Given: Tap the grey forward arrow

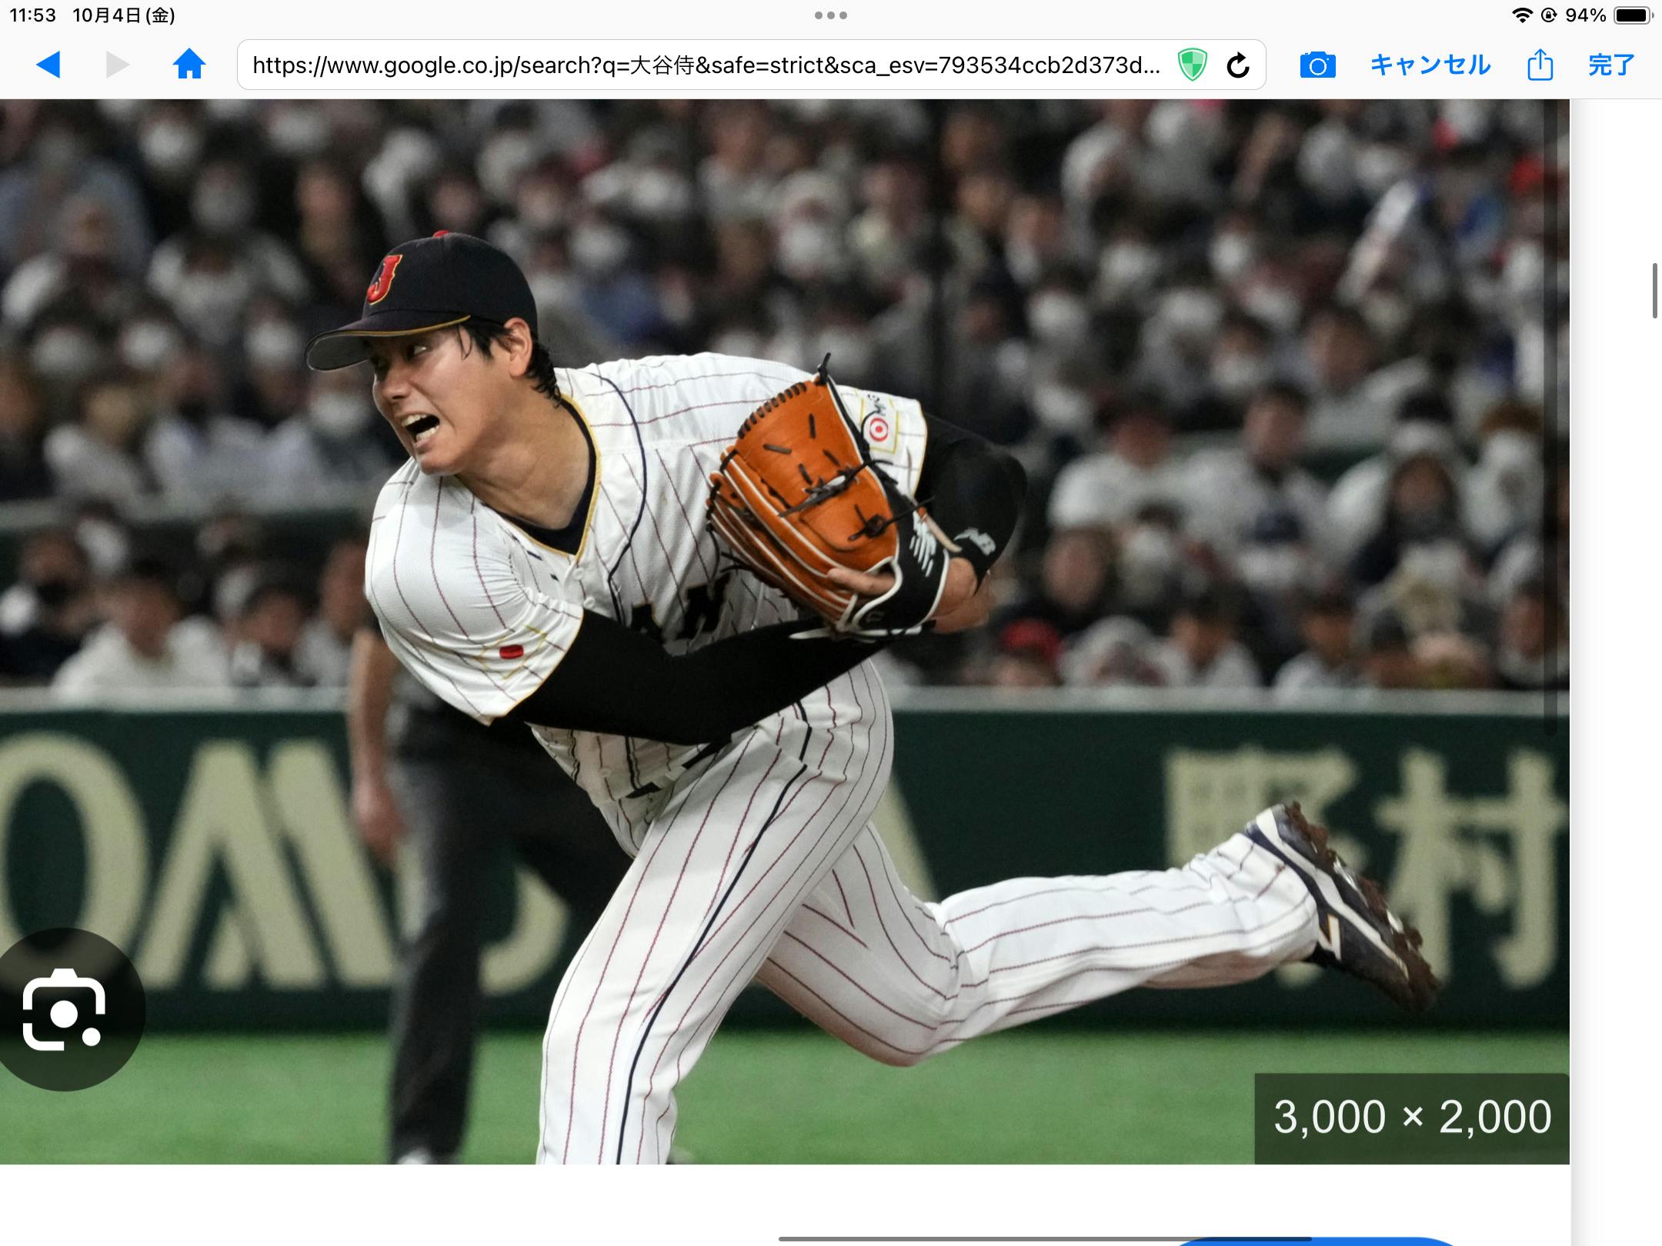Looking at the screenshot, I should point(117,65).
